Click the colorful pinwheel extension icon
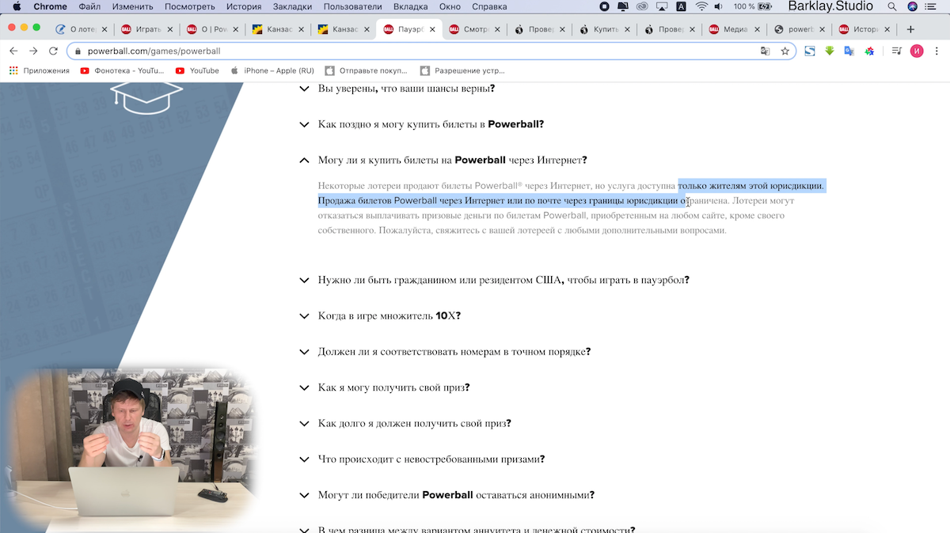950x533 pixels. coord(868,51)
